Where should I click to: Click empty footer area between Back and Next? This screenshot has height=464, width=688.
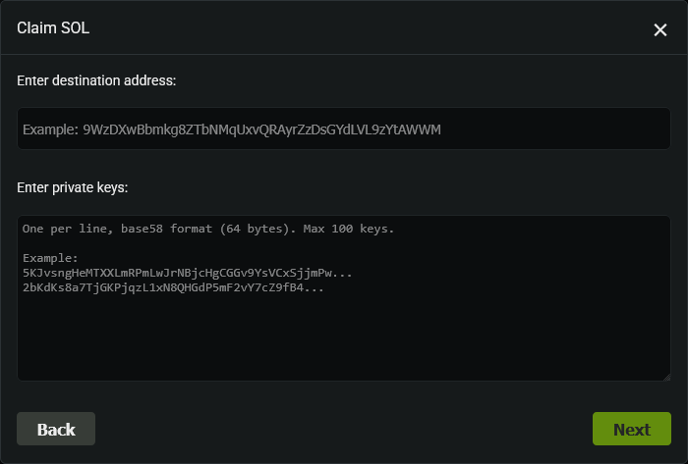click(344, 429)
